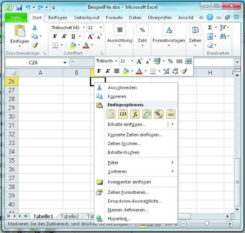Image resolution: width=245 pixels, height=233 pixels.
Task: Click the Increase font size icon in ribbon
Action: pyautogui.click(x=90, y=37)
